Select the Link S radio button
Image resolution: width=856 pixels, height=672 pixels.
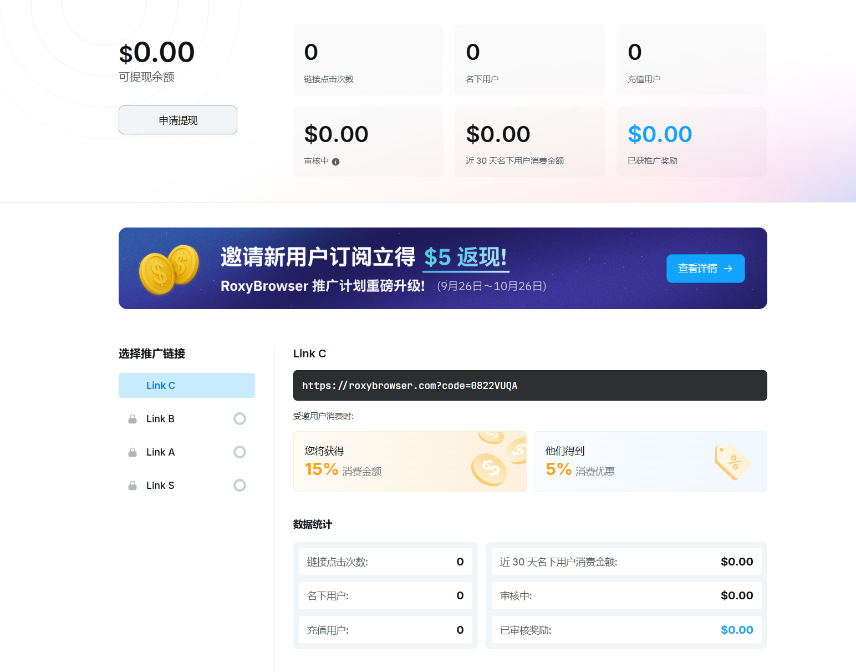pos(240,486)
